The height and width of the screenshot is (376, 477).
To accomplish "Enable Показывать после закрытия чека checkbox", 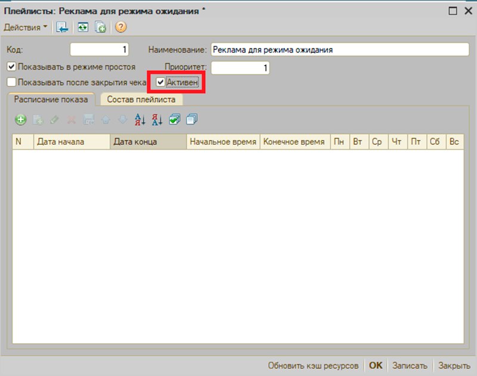I will [x=11, y=82].
